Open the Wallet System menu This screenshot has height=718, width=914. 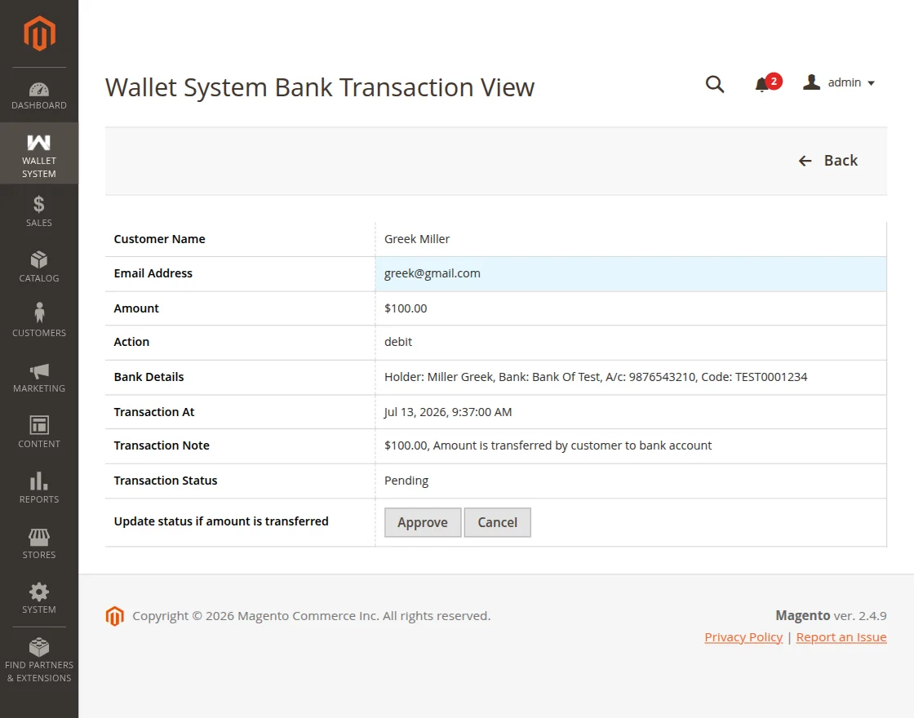pyautogui.click(x=39, y=153)
